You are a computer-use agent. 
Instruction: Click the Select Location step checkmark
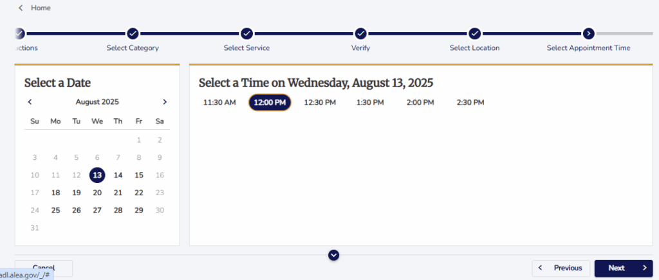coord(475,33)
